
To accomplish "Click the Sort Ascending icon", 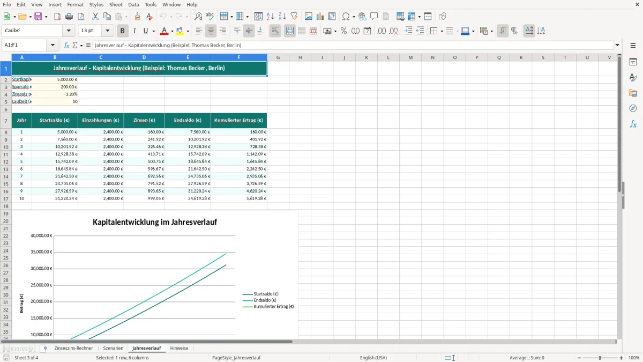I will pyautogui.click(x=271, y=17).
